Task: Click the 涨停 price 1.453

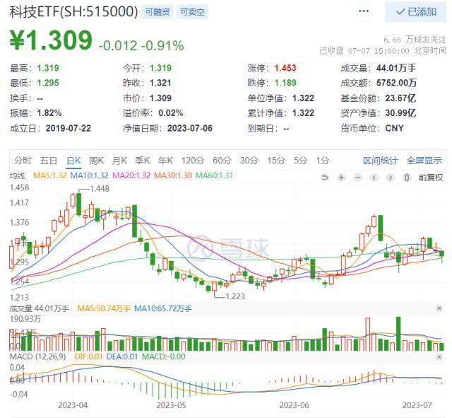Action: click(x=285, y=68)
